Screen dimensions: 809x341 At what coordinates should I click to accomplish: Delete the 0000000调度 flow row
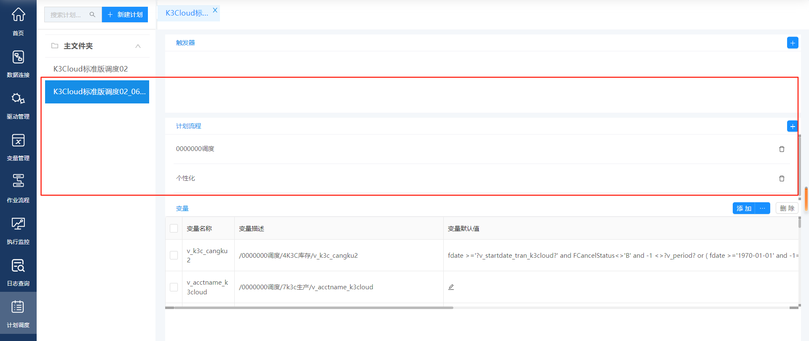[782, 149]
